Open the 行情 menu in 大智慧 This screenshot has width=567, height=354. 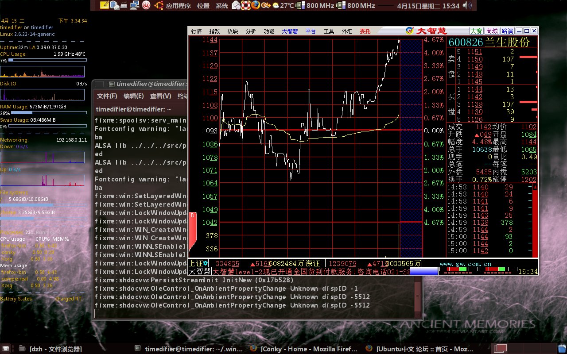(x=196, y=31)
